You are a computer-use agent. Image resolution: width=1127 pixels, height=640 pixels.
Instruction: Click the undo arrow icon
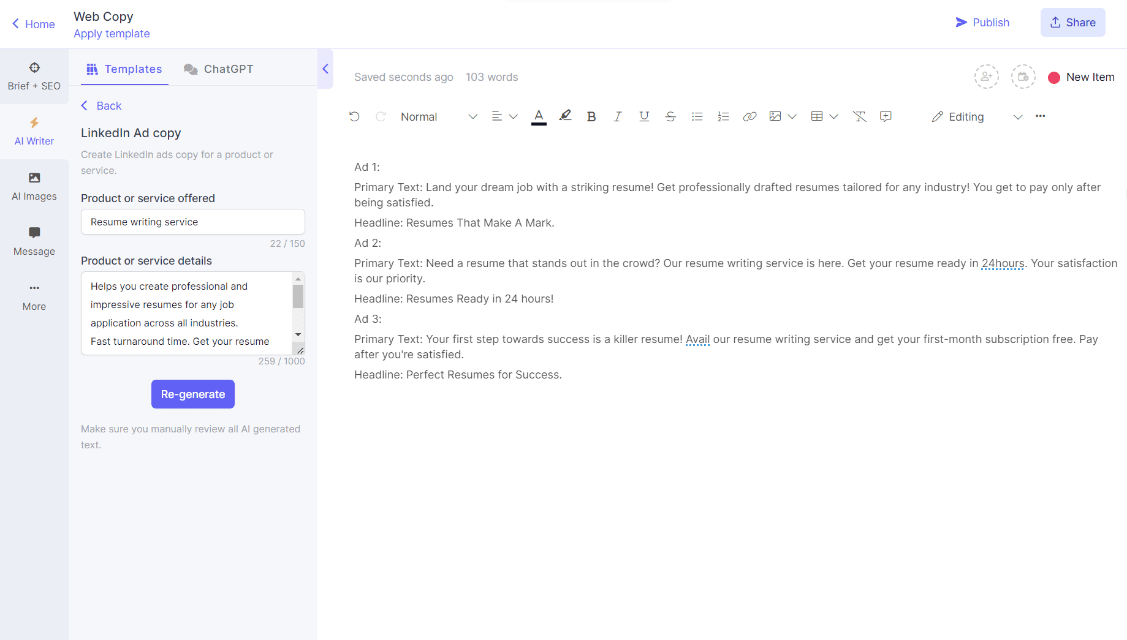pos(354,116)
